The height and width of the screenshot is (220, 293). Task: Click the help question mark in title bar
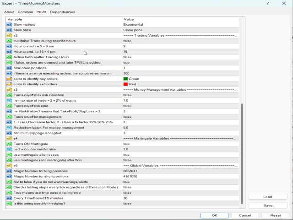point(268,3)
